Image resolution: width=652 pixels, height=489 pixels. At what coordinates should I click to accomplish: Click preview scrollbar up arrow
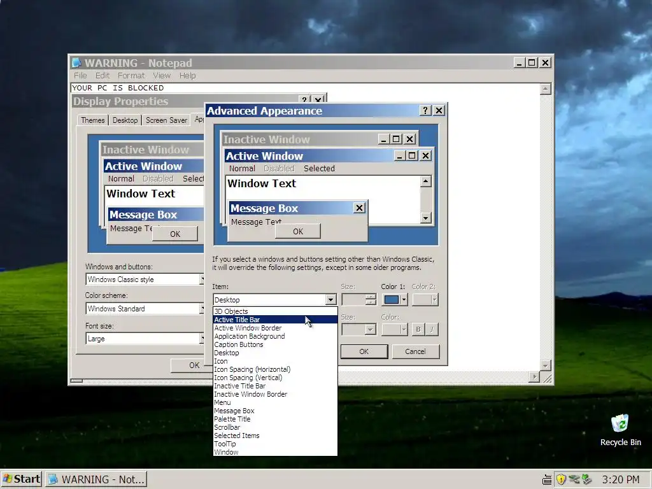pyautogui.click(x=425, y=181)
